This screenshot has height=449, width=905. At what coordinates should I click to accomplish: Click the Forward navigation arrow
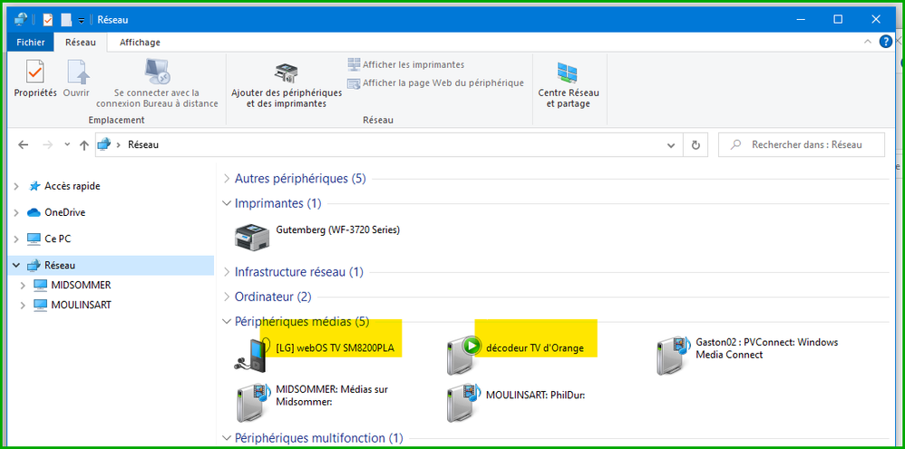tap(48, 145)
